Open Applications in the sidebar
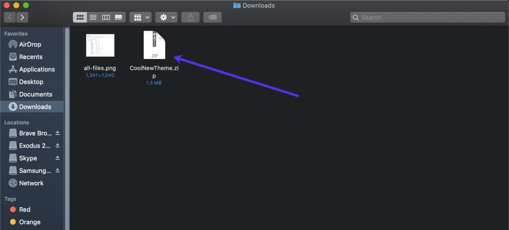 [36, 69]
